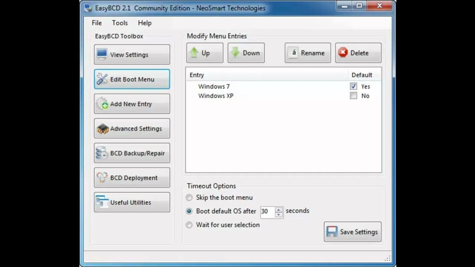Click the "Yes" default value text
The image size is (475, 267).
366,86
